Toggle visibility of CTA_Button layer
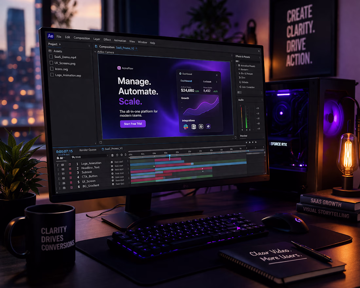The width and height of the screenshot is (360, 288). click(x=63, y=178)
